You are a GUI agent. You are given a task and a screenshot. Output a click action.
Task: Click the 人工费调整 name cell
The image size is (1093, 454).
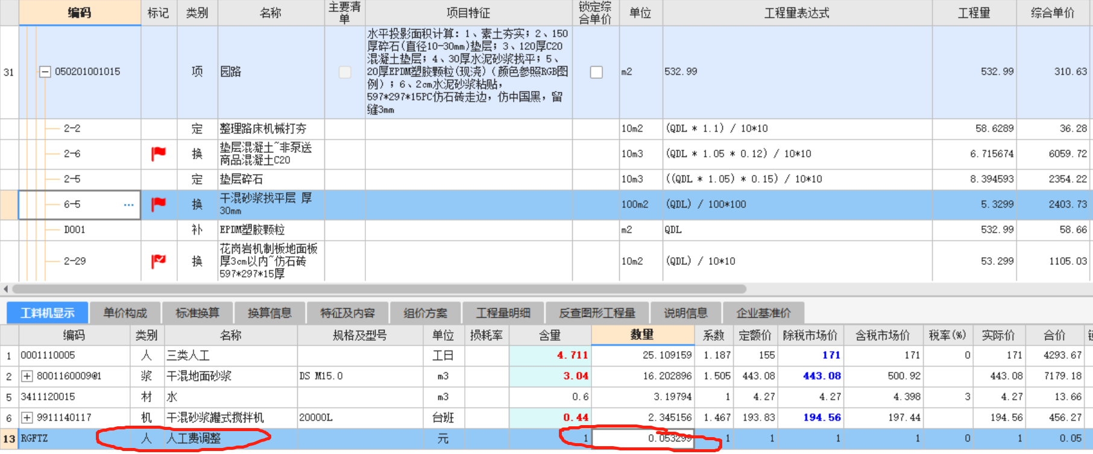click(x=231, y=438)
